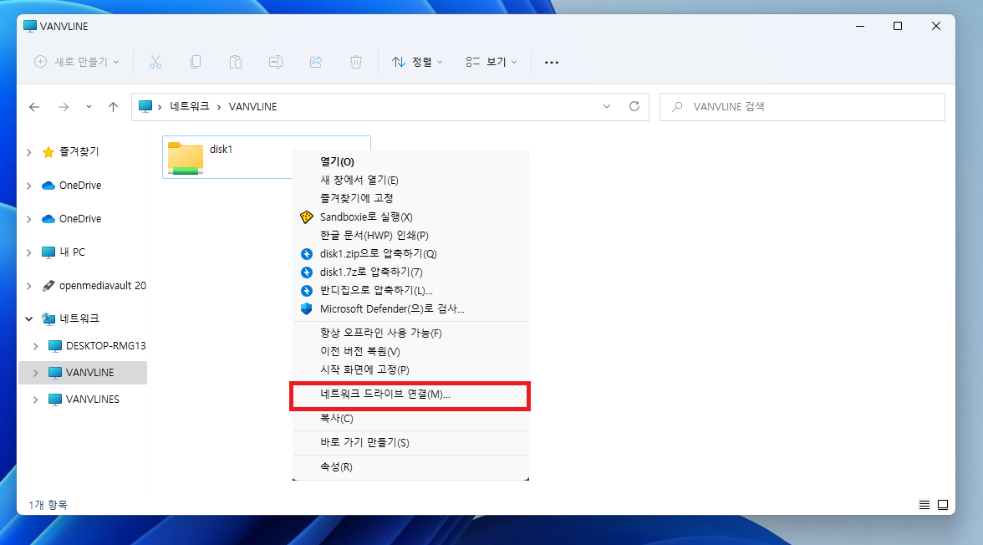The height and width of the screenshot is (545, 983).
Task: Select the disk1 shared folder icon
Action: (x=186, y=158)
